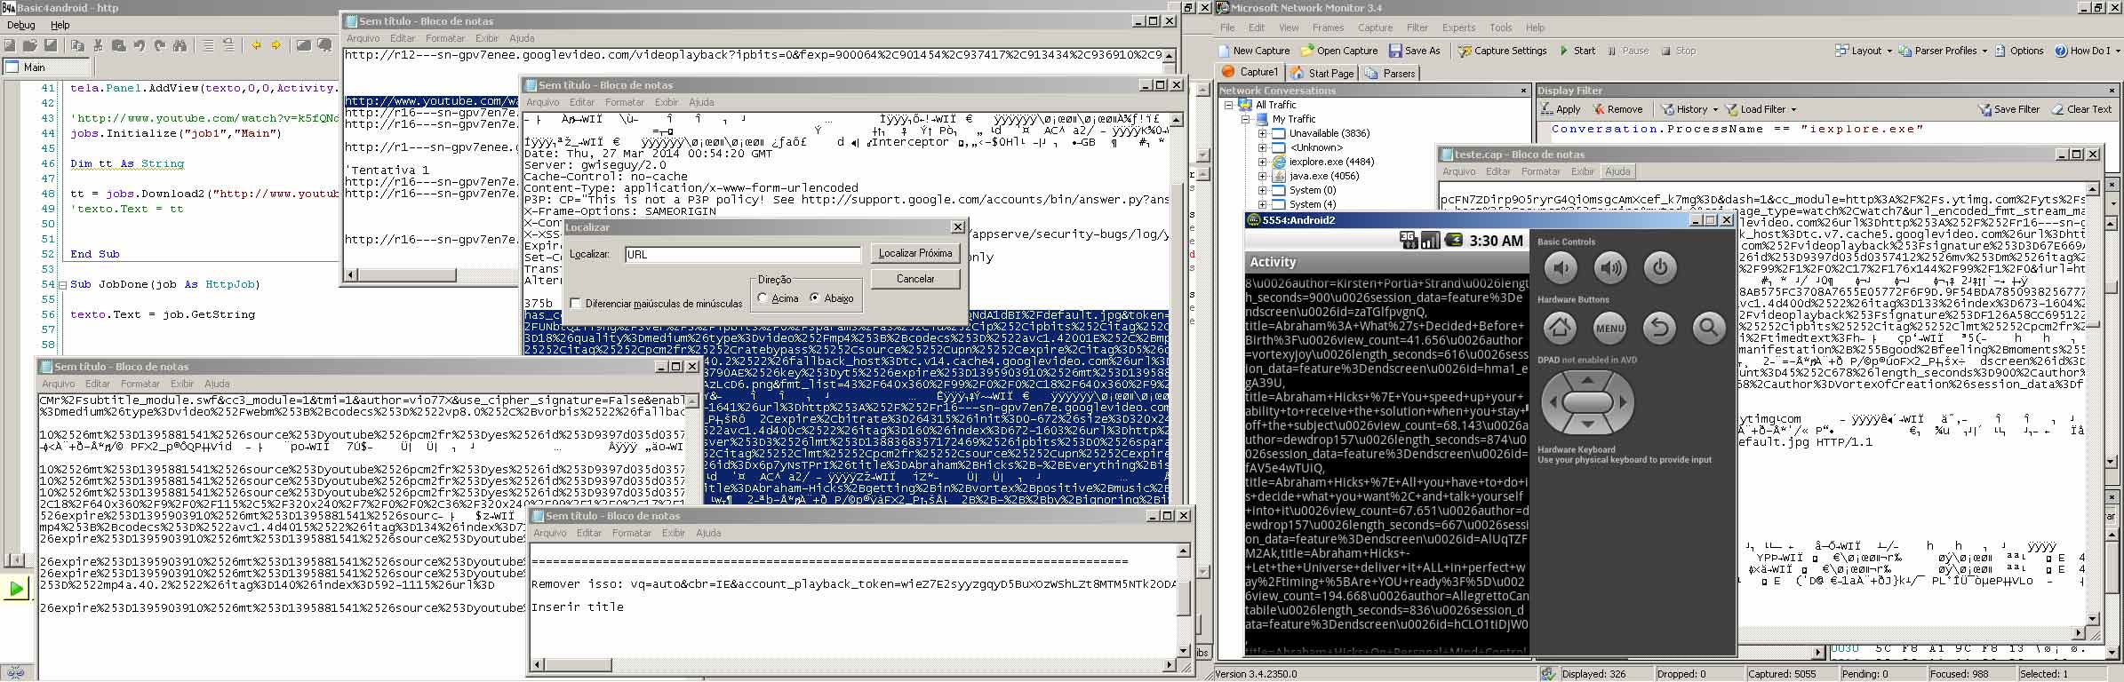The image size is (2124, 682).
Task: Click New Capture in Network Monitor toolbar
Action: 1255,51
